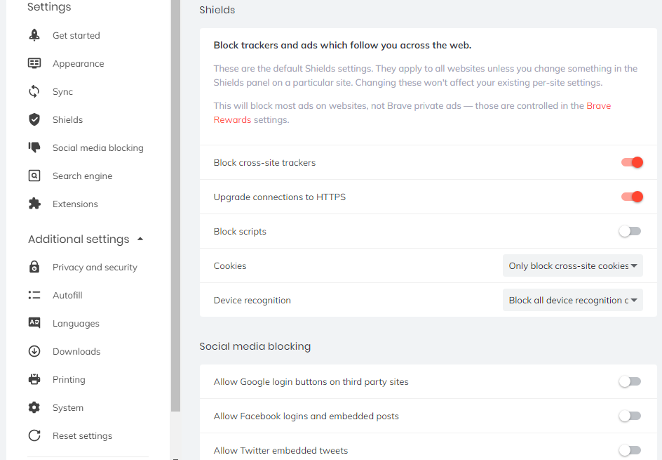Enable Facebook logins and embedded posts
662x460 pixels.
(630, 416)
